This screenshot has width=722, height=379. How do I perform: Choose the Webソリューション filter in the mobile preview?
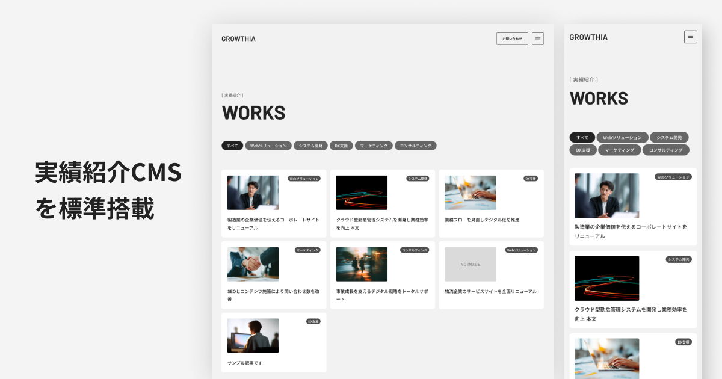(x=623, y=137)
